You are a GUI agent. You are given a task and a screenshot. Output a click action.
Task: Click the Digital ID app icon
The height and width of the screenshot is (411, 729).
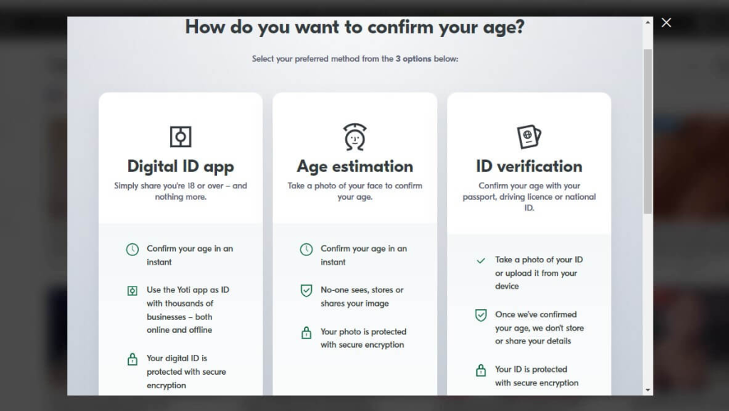click(180, 137)
